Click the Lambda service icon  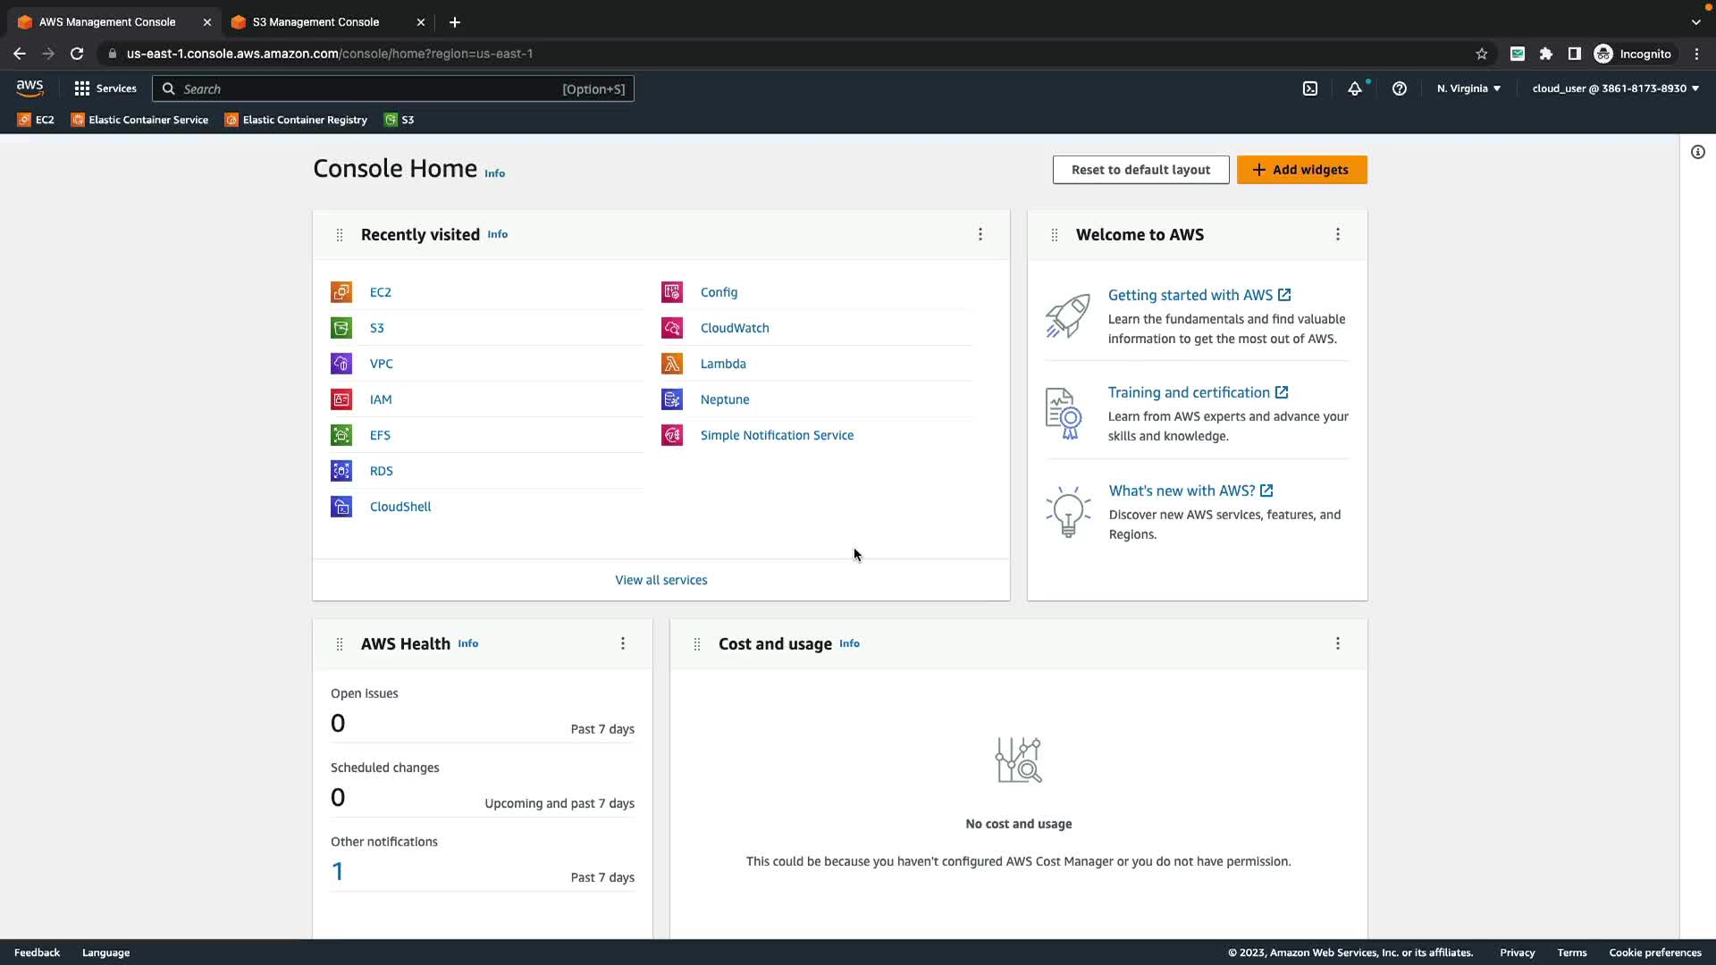point(672,364)
